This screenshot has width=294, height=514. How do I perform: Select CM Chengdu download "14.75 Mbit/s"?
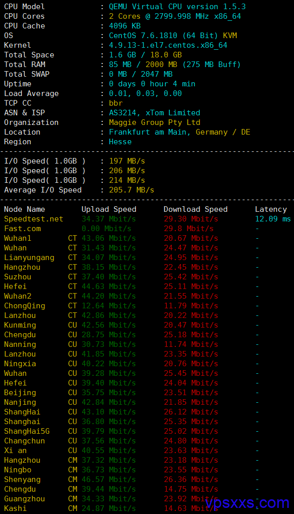click(191, 489)
